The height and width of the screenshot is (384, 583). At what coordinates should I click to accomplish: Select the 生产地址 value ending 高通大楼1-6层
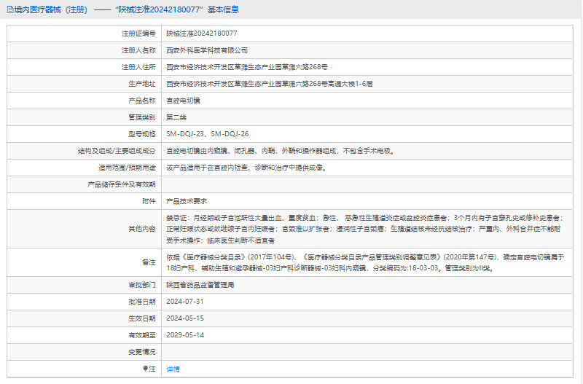(x=269, y=84)
